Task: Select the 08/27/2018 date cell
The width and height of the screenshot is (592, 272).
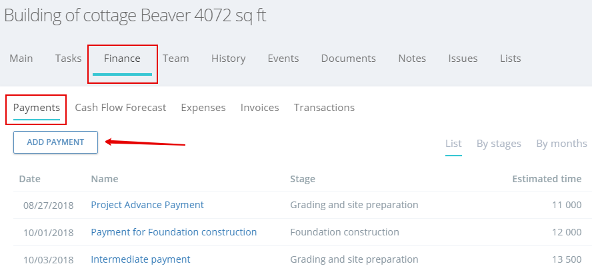Action: (48, 205)
